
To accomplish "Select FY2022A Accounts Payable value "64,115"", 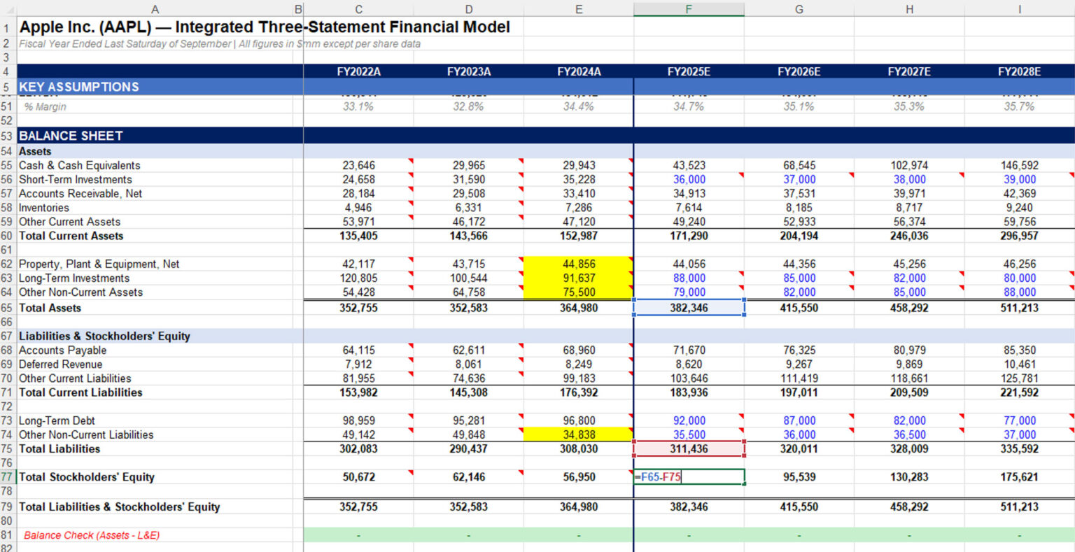I will coord(358,350).
